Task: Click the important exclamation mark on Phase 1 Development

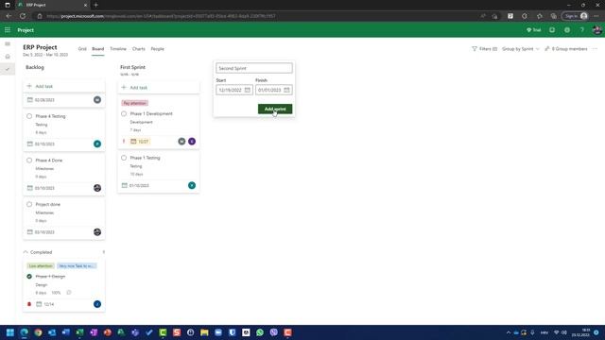Action: pyautogui.click(x=124, y=142)
